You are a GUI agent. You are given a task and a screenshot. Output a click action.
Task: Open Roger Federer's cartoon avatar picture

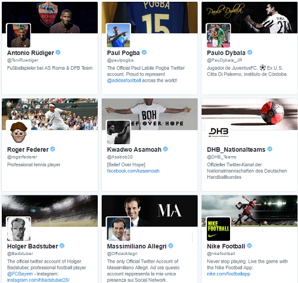18,132
